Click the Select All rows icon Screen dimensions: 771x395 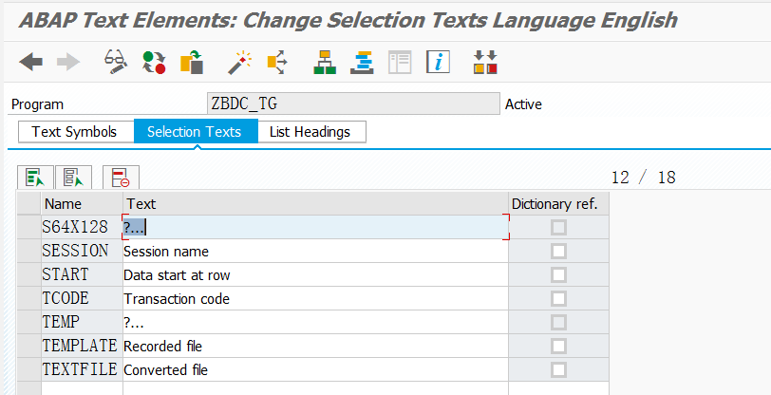click(35, 177)
